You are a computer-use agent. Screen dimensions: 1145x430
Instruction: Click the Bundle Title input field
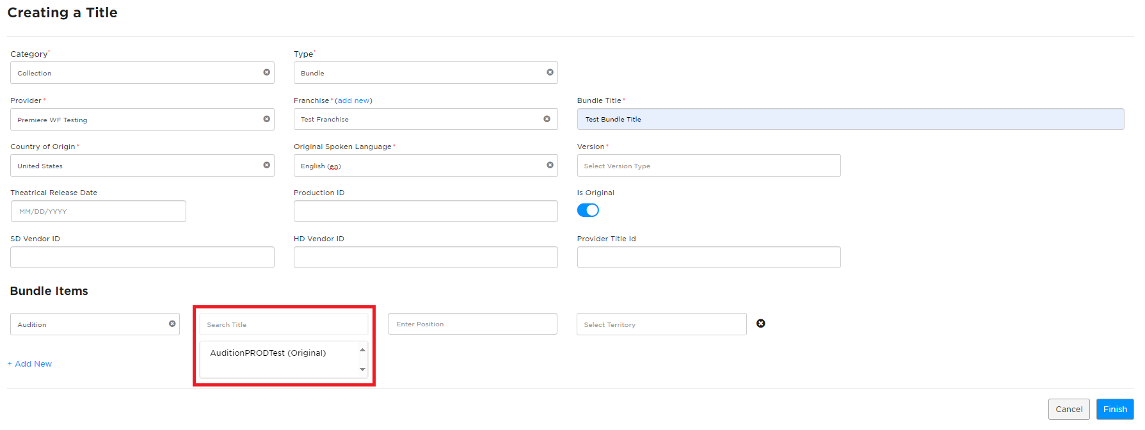(x=851, y=119)
